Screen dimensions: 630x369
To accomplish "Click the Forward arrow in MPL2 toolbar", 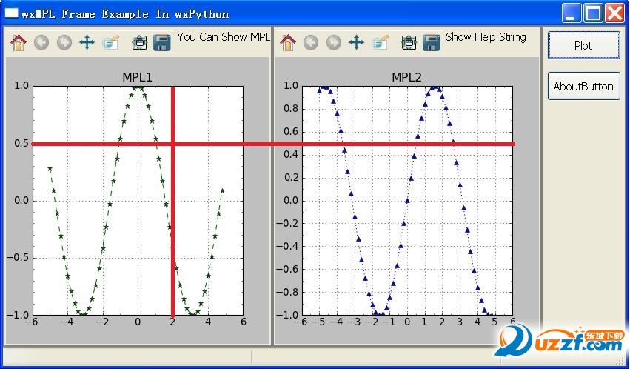I will 333,42.
